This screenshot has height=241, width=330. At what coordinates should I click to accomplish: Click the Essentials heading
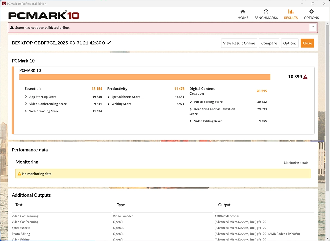33,89
